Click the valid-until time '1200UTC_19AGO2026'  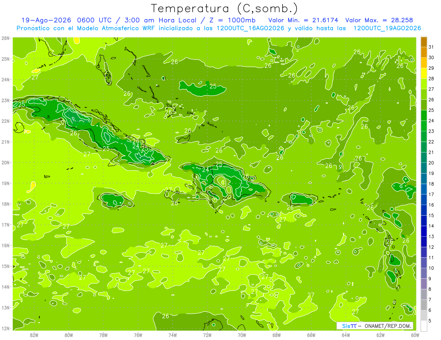(387, 28)
